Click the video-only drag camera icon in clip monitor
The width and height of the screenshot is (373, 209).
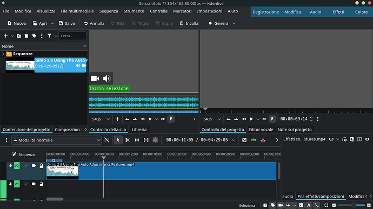95,78
